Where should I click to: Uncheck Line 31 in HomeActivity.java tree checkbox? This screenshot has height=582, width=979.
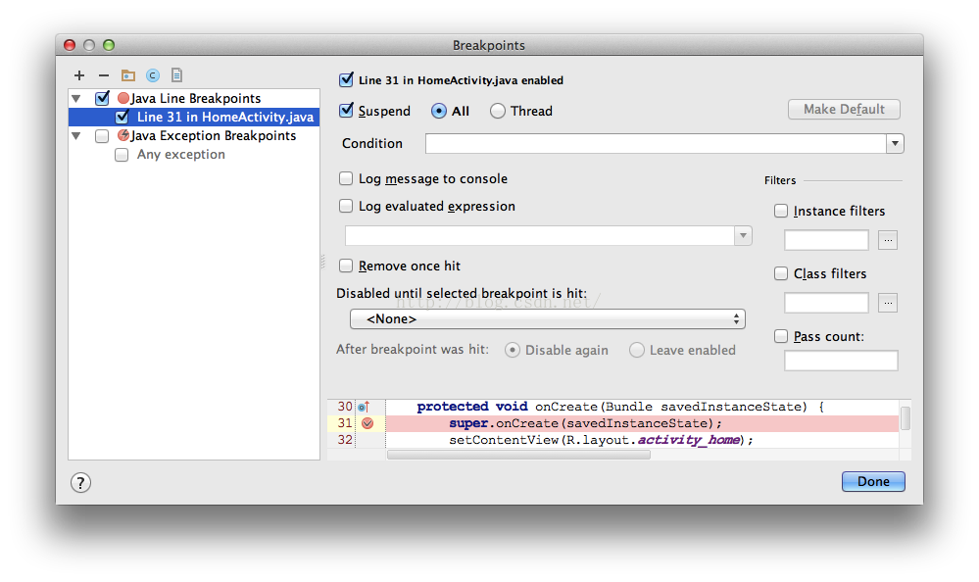click(x=122, y=117)
